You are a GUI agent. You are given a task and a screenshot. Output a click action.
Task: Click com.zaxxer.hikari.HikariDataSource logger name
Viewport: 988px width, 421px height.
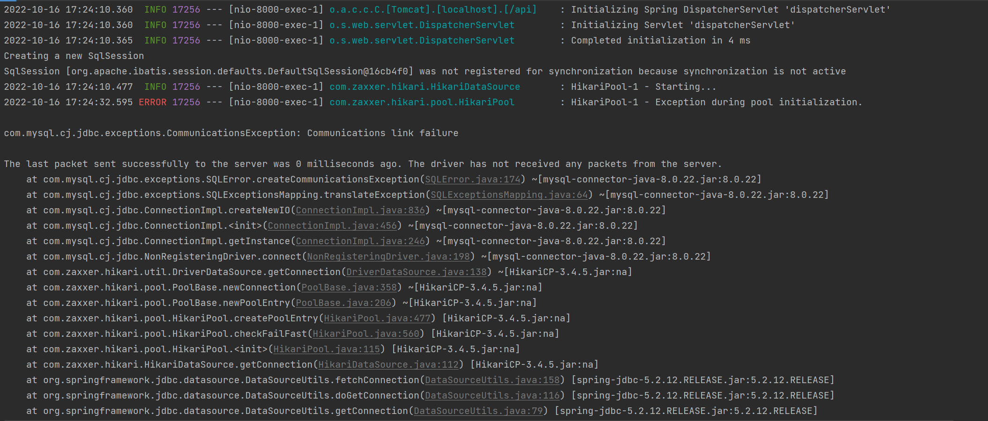(x=425, y=87)
